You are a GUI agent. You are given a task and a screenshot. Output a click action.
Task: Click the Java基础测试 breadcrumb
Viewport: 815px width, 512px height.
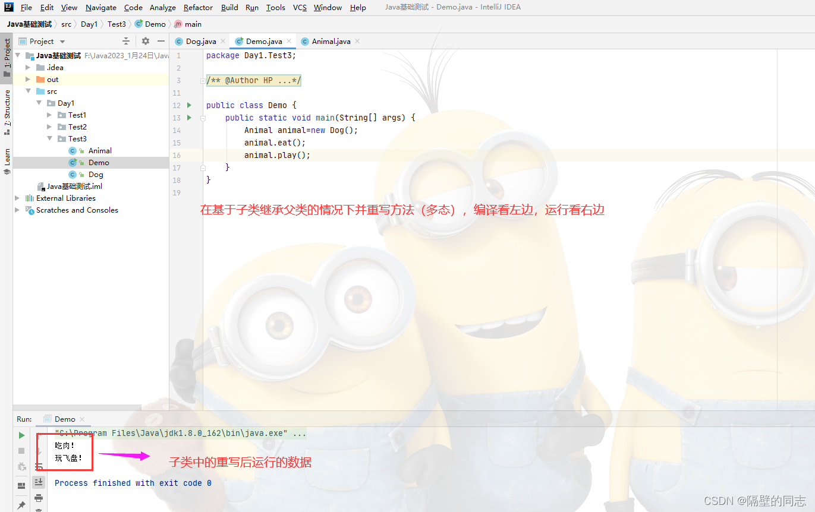click(29, 24)
